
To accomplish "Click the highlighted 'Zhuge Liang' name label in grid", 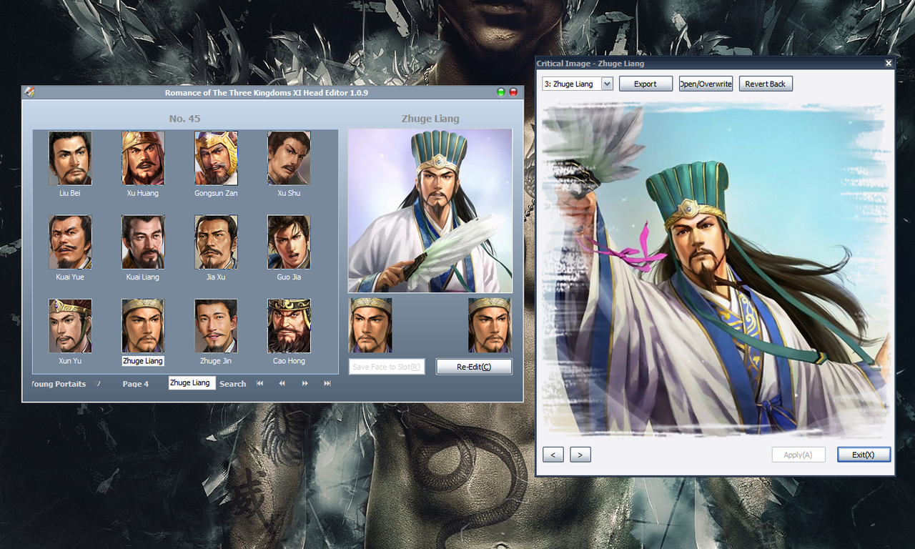I will [143, 361].
